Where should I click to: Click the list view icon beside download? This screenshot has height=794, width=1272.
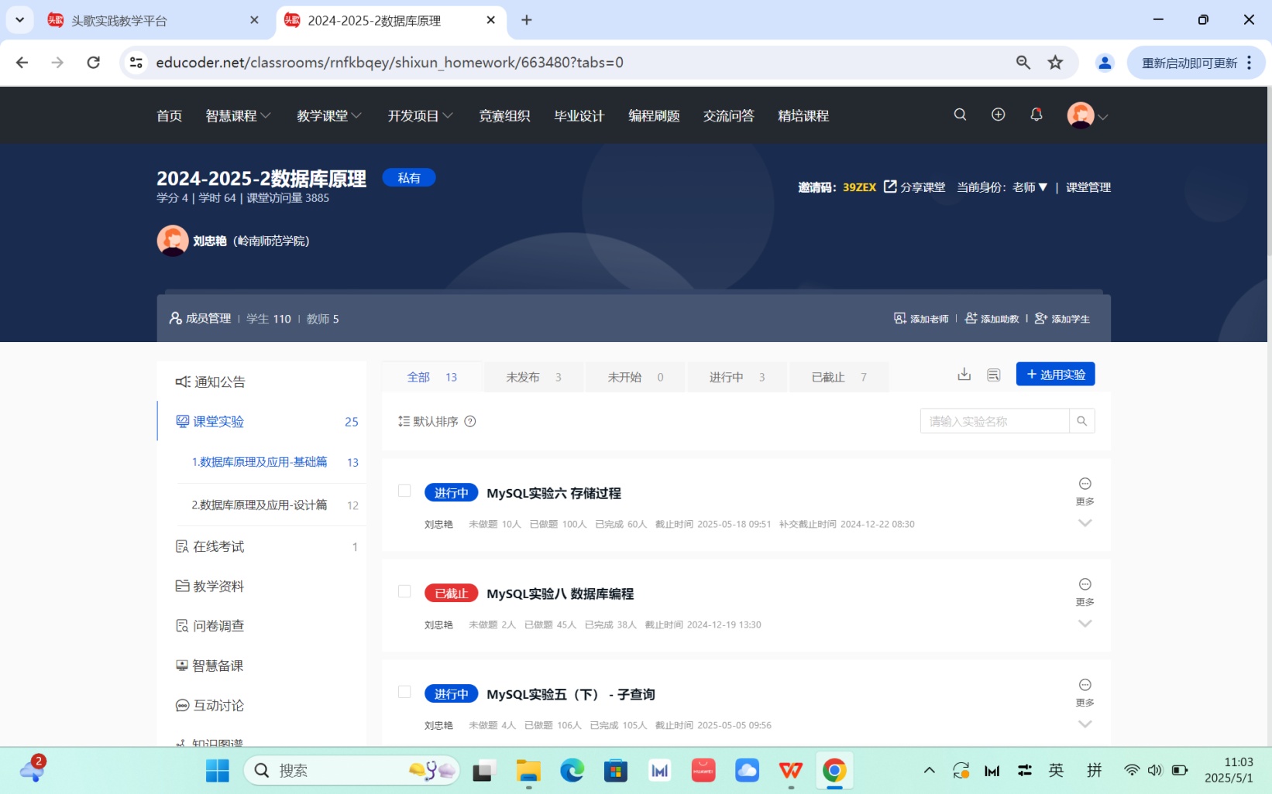(x=993, y=375)
